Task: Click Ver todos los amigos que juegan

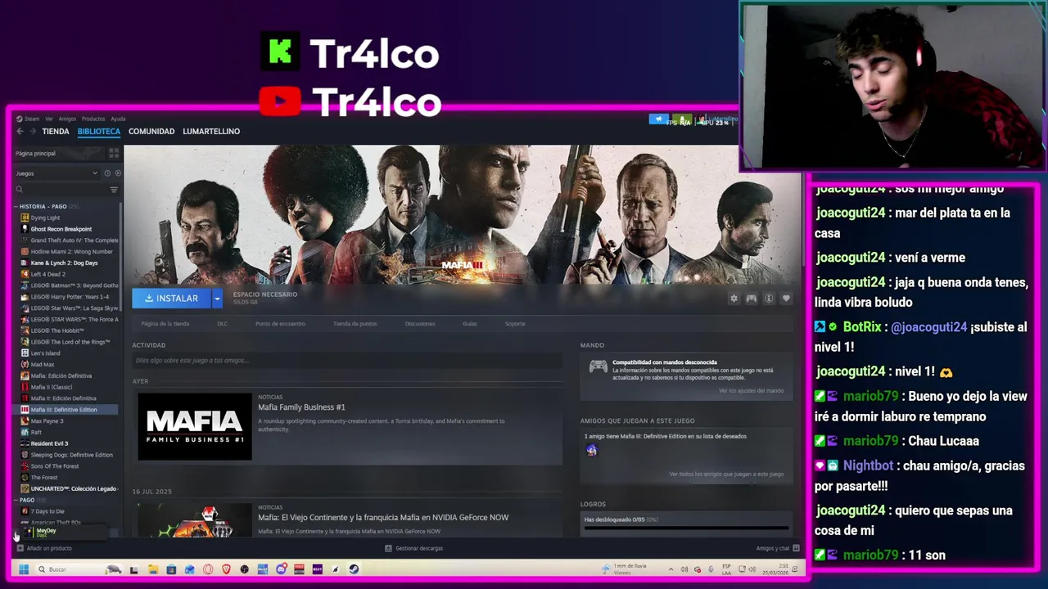Action: pos(726,474)
